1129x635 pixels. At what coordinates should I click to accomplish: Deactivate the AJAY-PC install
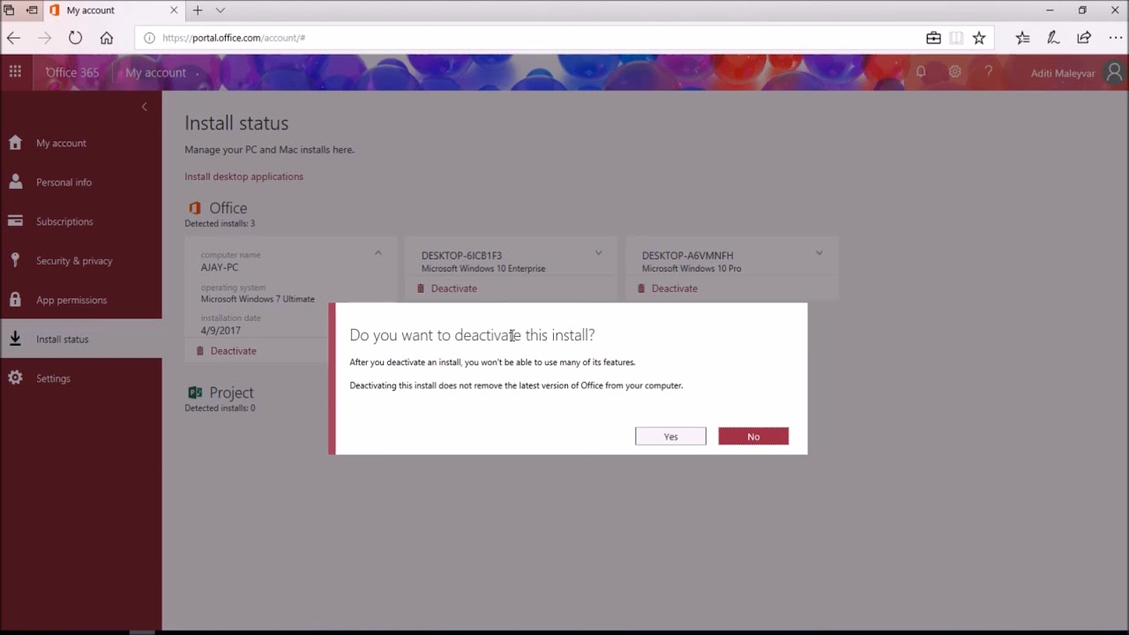(x=233, y=351)
